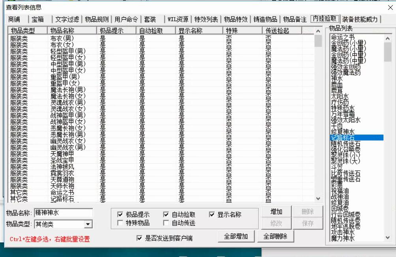The width and height of the screenshot is (396, 257).
Task: Select the 天魔神甲 row in the table
Action: (x=62, y=153)
